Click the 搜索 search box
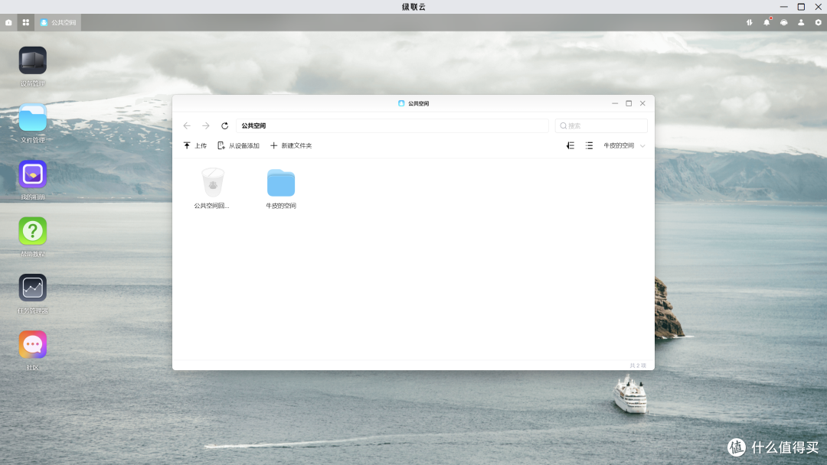Screen dimensions: 827x465 [601, 126]
